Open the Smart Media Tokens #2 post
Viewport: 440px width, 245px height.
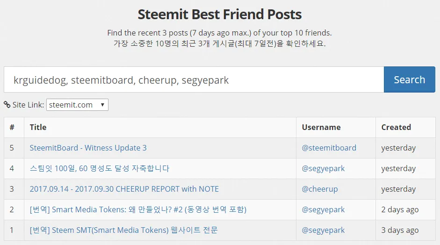[137, 209]
